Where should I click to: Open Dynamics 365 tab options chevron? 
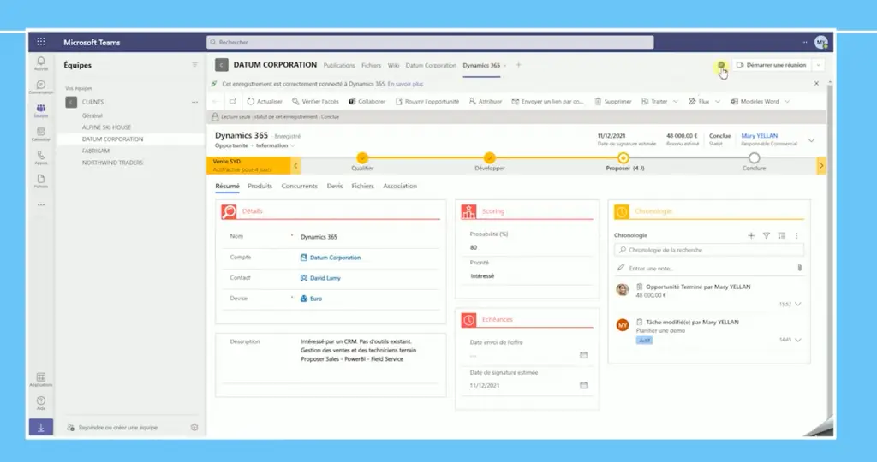pos(505,65)
